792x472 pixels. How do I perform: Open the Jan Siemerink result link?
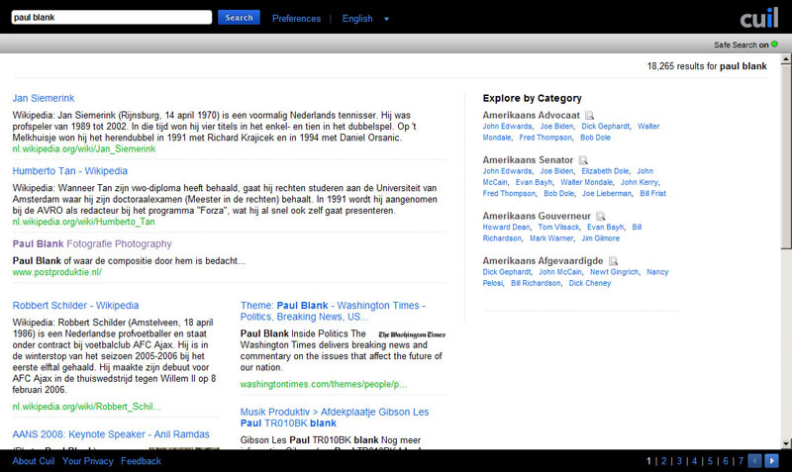[x=44, y=98]
